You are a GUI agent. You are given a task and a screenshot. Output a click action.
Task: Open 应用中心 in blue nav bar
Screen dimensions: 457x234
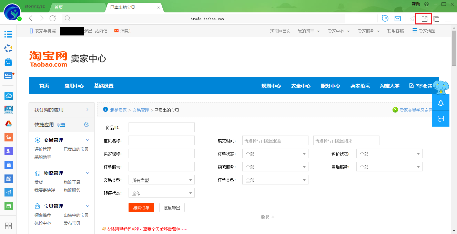click(x=74, y=86)
